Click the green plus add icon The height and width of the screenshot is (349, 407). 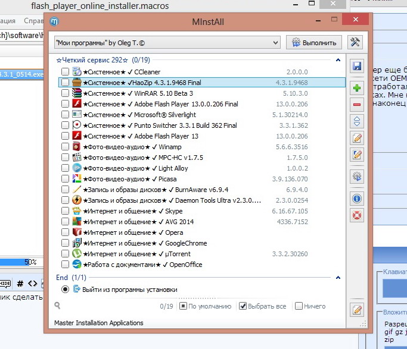pyautogui.click(x=357, y=88)
